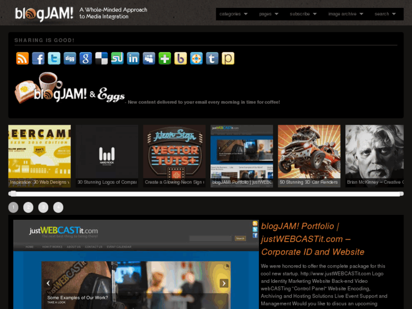Click next arrow on webcast slideshow
Screen dimensions: 412x309
[x=224, y=283]
